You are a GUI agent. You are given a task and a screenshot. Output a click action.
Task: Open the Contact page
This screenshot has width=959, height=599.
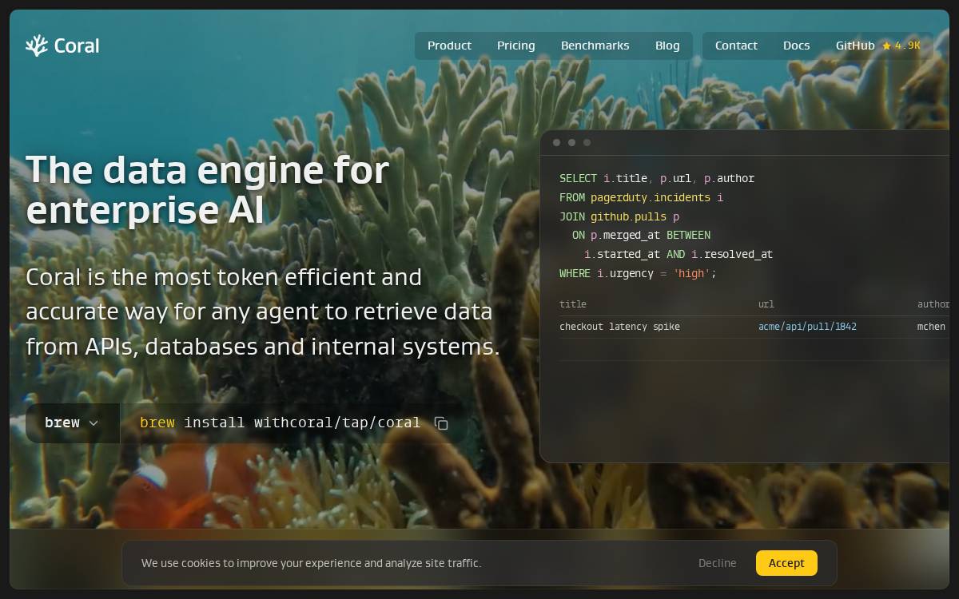tap(736, 46)
